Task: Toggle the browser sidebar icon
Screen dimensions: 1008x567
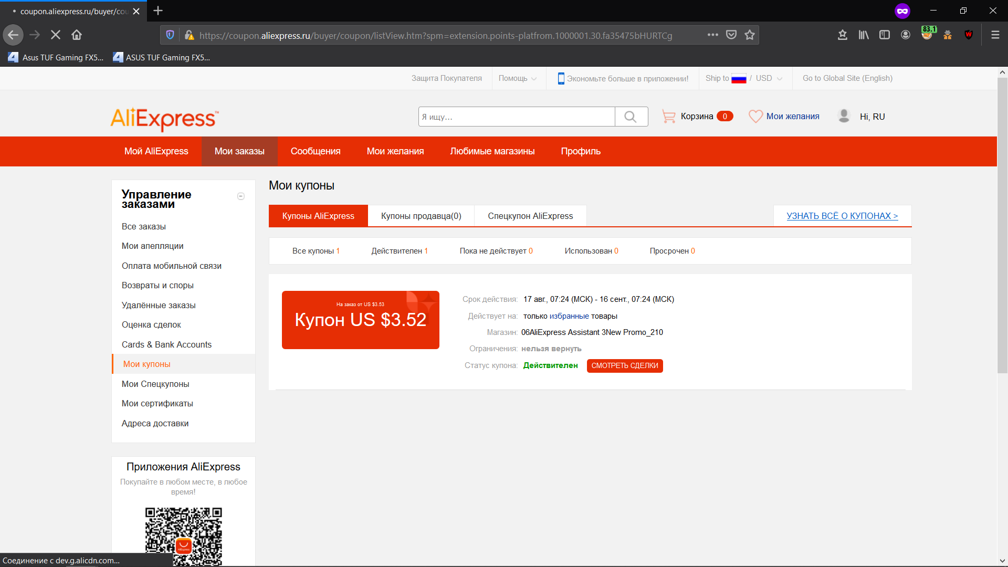Action: (x=885, y=35)
